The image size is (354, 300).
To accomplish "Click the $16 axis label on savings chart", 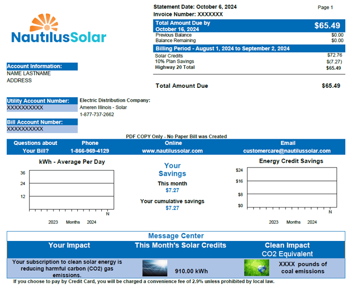I will [239, 181].
